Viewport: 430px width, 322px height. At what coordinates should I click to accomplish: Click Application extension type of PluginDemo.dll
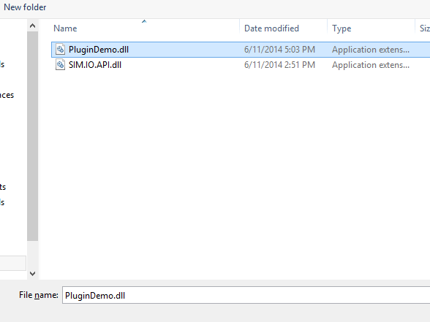pyautogui.click(x=371, y=50)
